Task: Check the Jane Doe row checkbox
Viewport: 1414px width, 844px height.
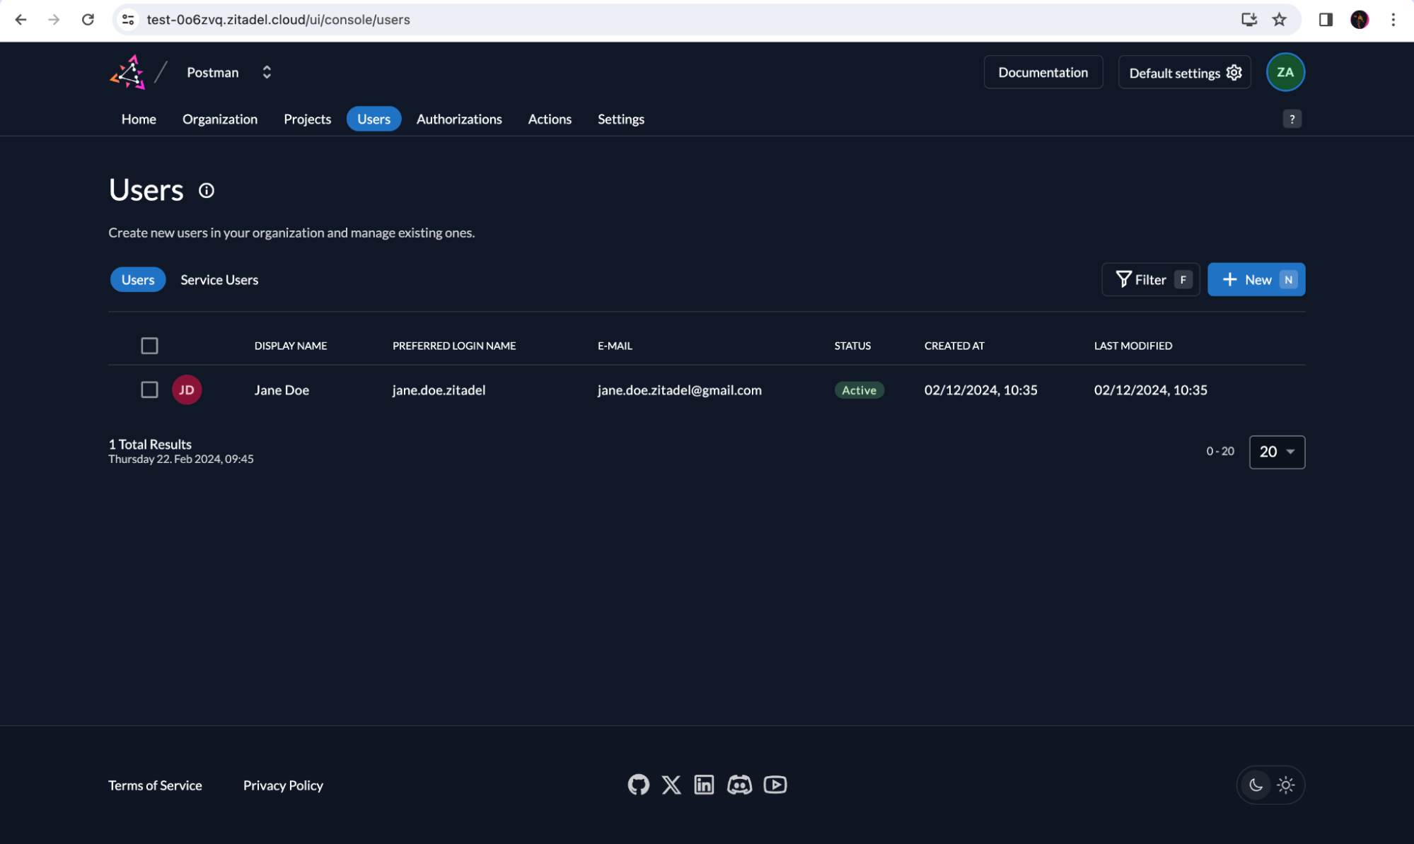Action: point(149,390)
